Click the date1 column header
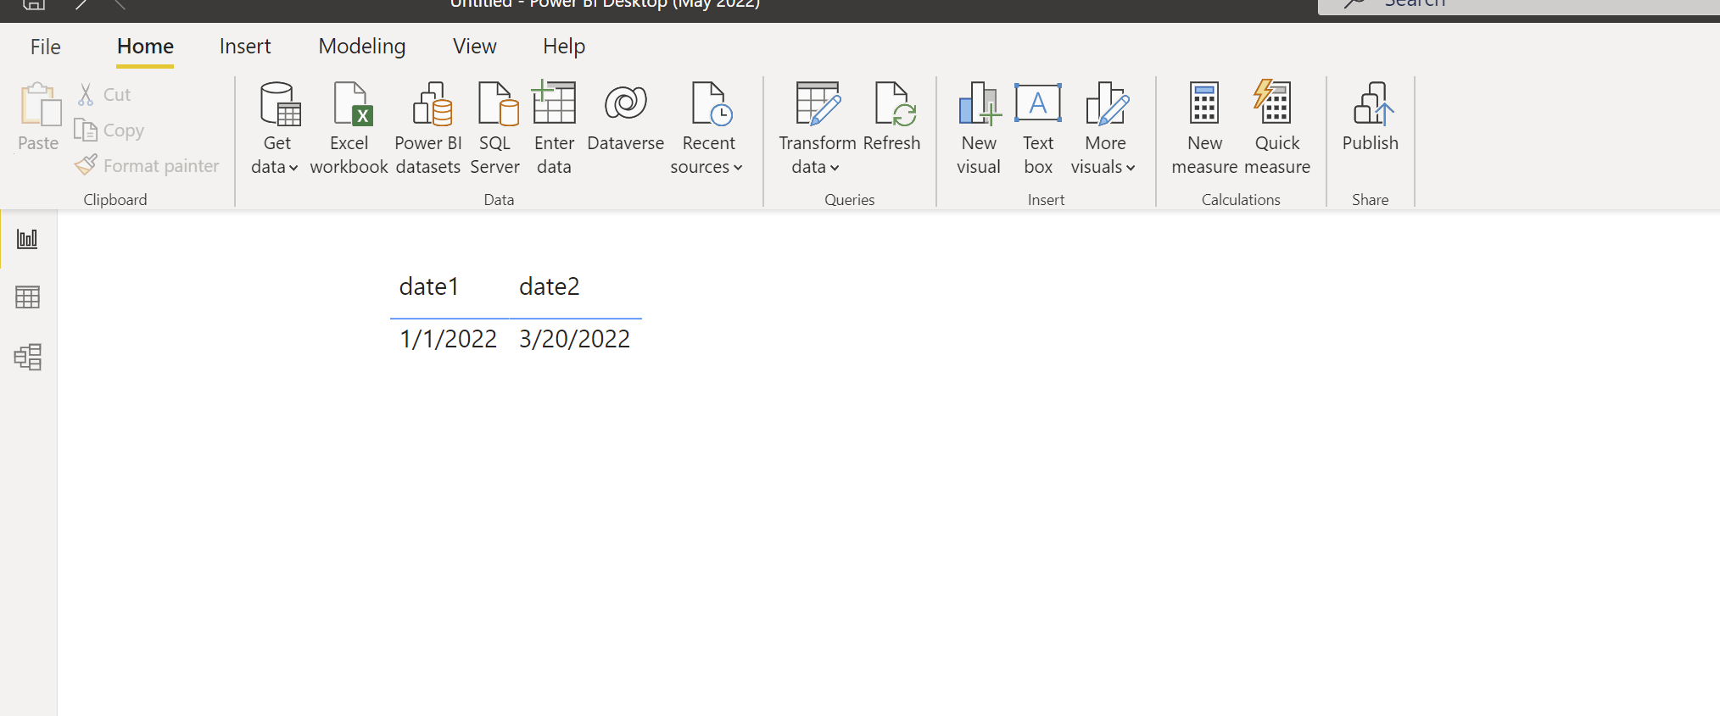This screenshot has width=1720, height=716. [429, 286]
